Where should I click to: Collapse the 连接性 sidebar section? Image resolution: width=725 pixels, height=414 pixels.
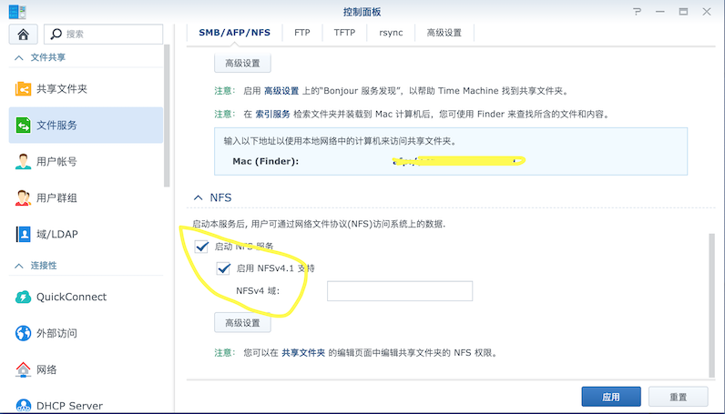(x=19, y=266)
